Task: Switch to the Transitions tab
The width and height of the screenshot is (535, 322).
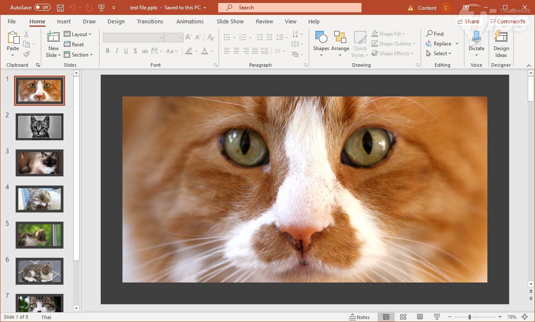Action: [x=150, y=22]
